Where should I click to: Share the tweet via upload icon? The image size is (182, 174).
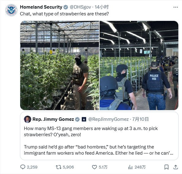pos(176,167)
